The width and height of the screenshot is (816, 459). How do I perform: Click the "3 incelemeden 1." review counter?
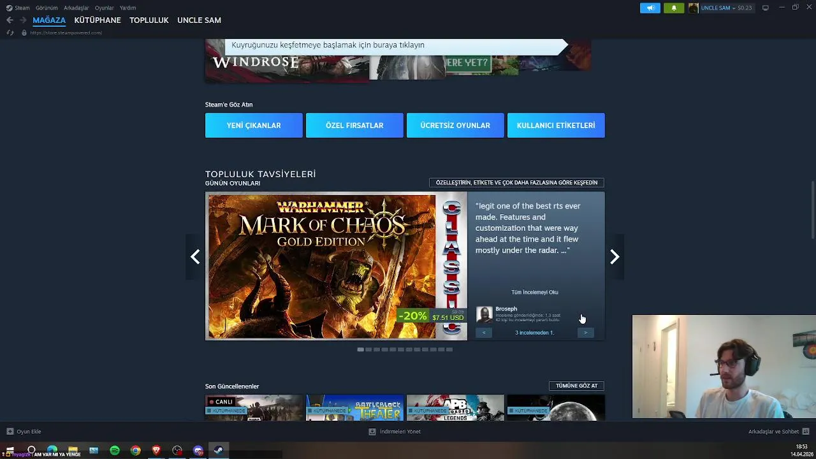pos(535,333)
